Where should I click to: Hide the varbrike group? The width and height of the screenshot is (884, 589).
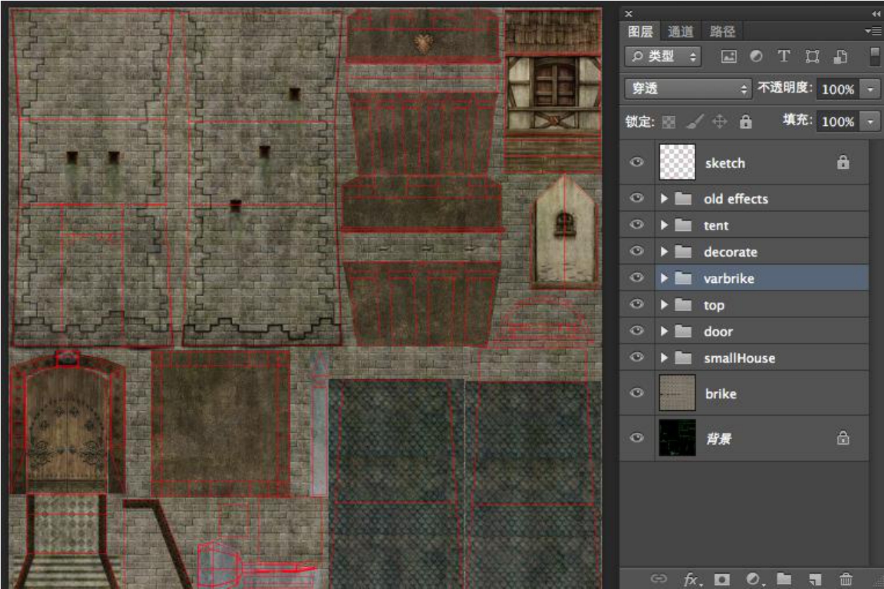(x=637, y=278)
